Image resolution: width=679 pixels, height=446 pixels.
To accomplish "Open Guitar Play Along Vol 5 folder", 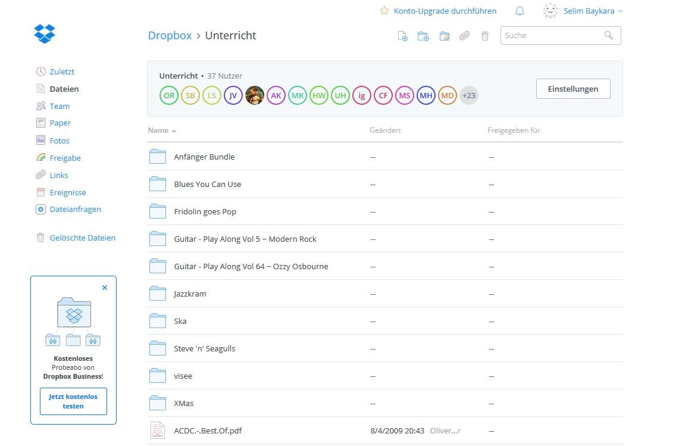I will 245,239.
